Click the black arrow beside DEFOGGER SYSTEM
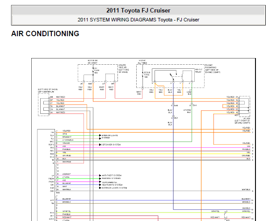 pos(100,145)
